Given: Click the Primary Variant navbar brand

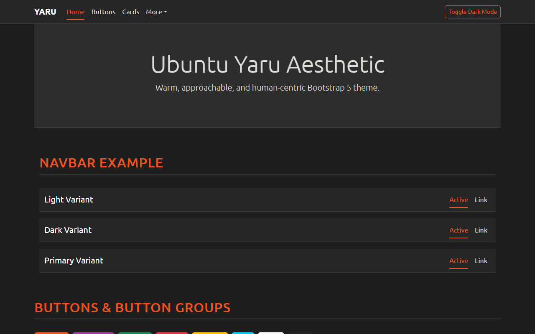Looking at the screenshot, I should 74,261.
